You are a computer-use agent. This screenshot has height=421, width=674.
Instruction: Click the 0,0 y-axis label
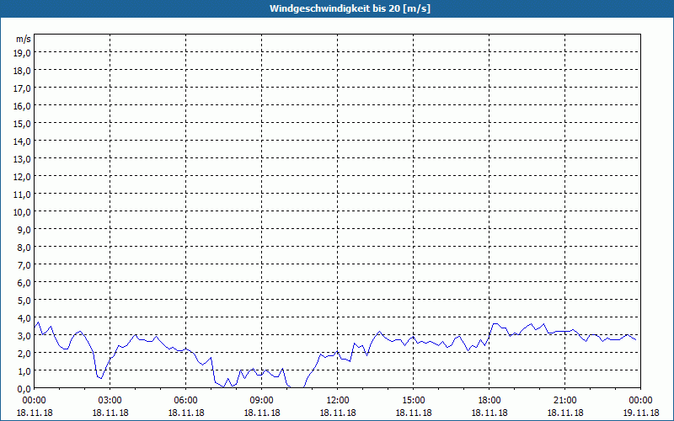pos(24,389)
